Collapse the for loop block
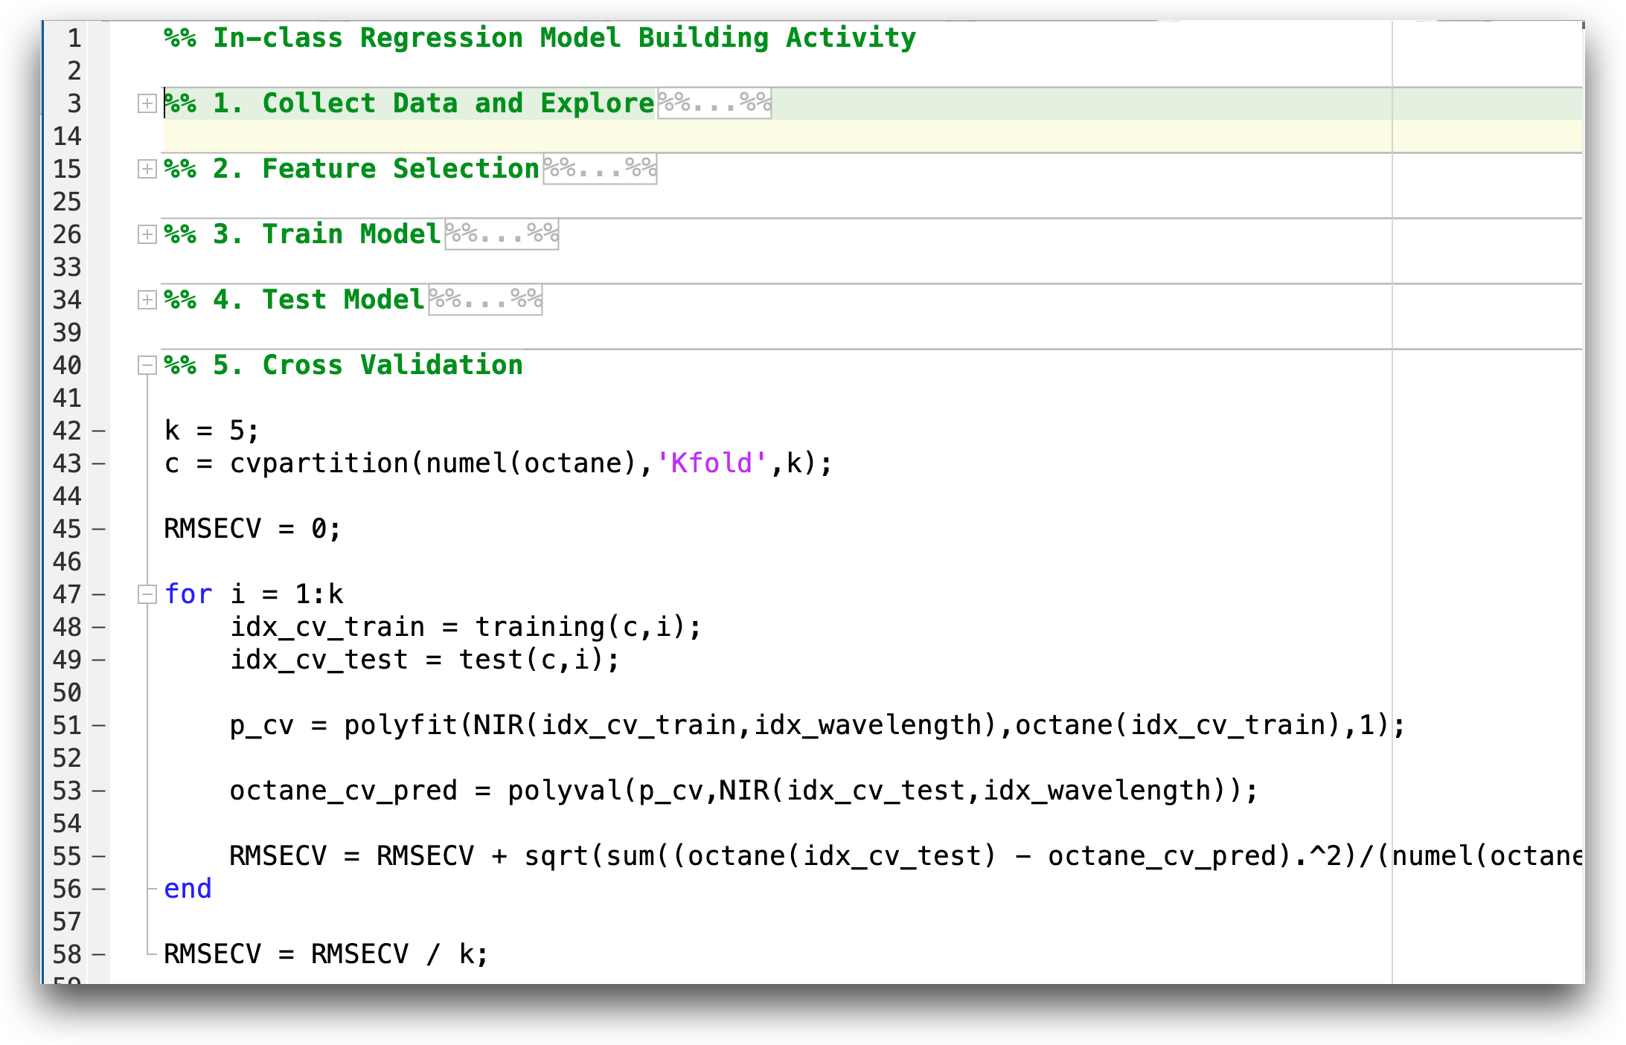Image resolution: width=1626 pixels, height=1045 pixels. tap(147, 594)
